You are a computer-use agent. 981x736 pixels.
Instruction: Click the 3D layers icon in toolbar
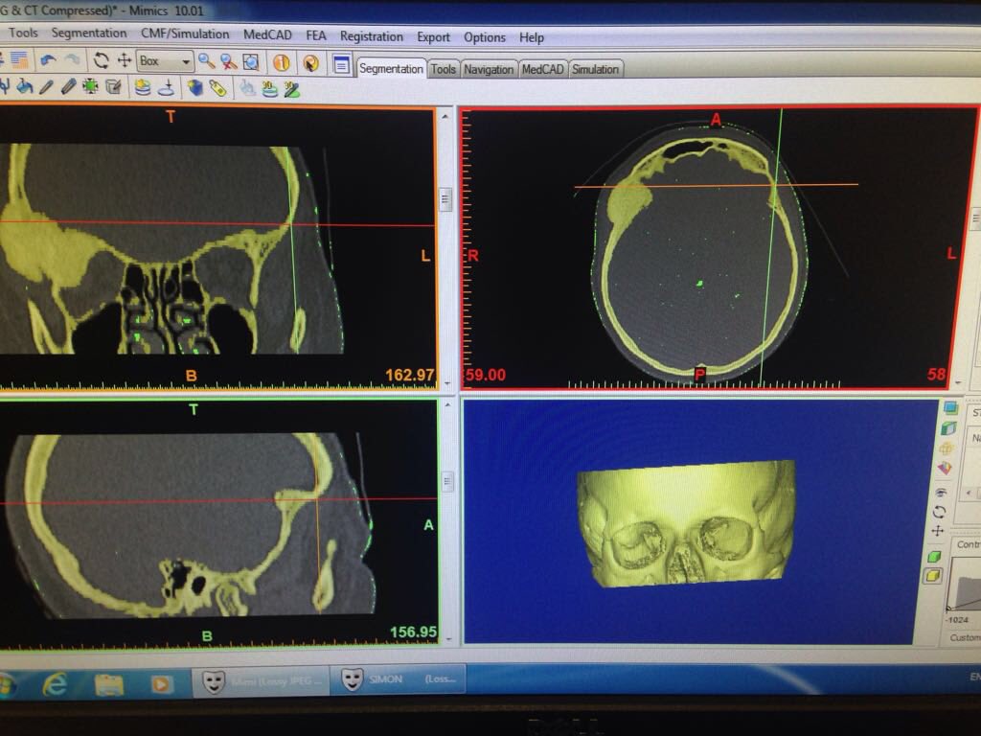pyautogui.click(x=269, y=89)
